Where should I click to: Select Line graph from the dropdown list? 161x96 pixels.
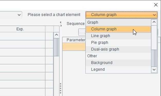(x=118, y=36)
